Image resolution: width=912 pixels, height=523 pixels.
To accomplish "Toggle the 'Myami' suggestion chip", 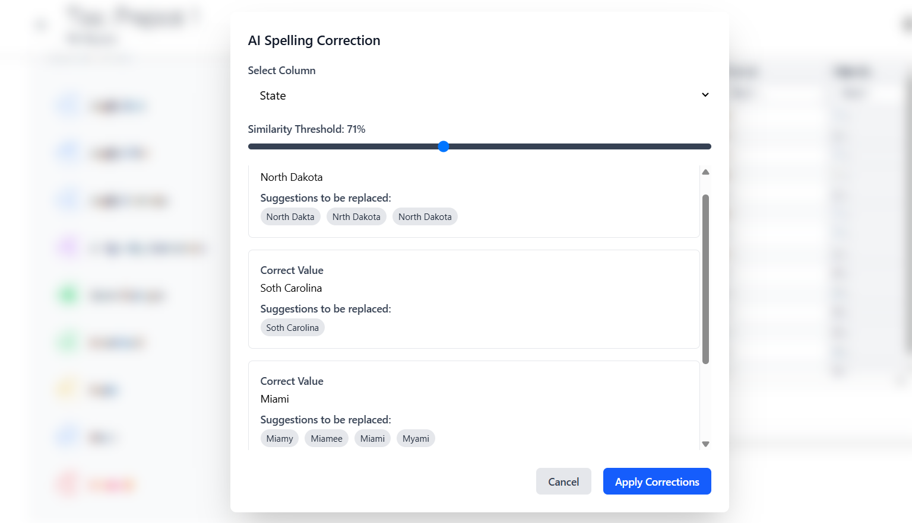I will (416, 438).
